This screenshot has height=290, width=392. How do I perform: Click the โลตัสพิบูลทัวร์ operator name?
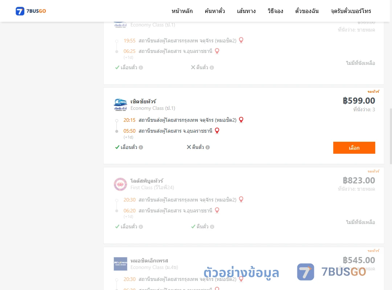coord(147,181)
